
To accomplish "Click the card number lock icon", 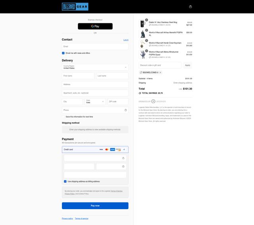I will pyautogui.click(x=123, y=158).
